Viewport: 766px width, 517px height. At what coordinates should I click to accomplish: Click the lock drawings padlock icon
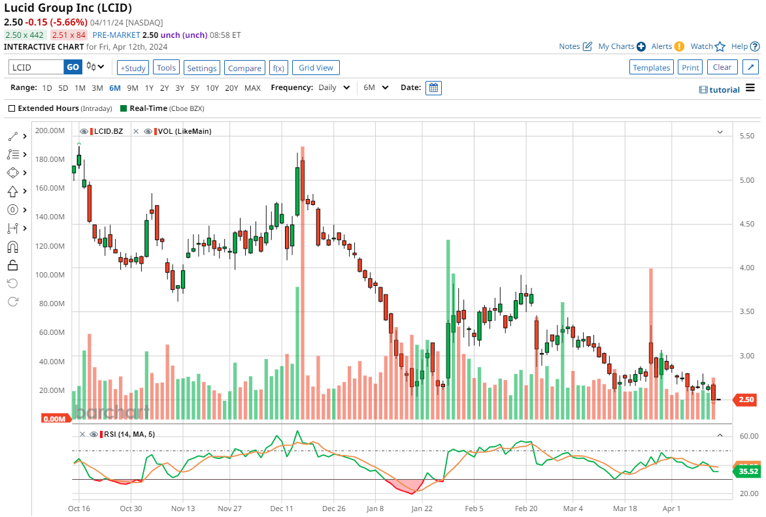pos(13,265)
